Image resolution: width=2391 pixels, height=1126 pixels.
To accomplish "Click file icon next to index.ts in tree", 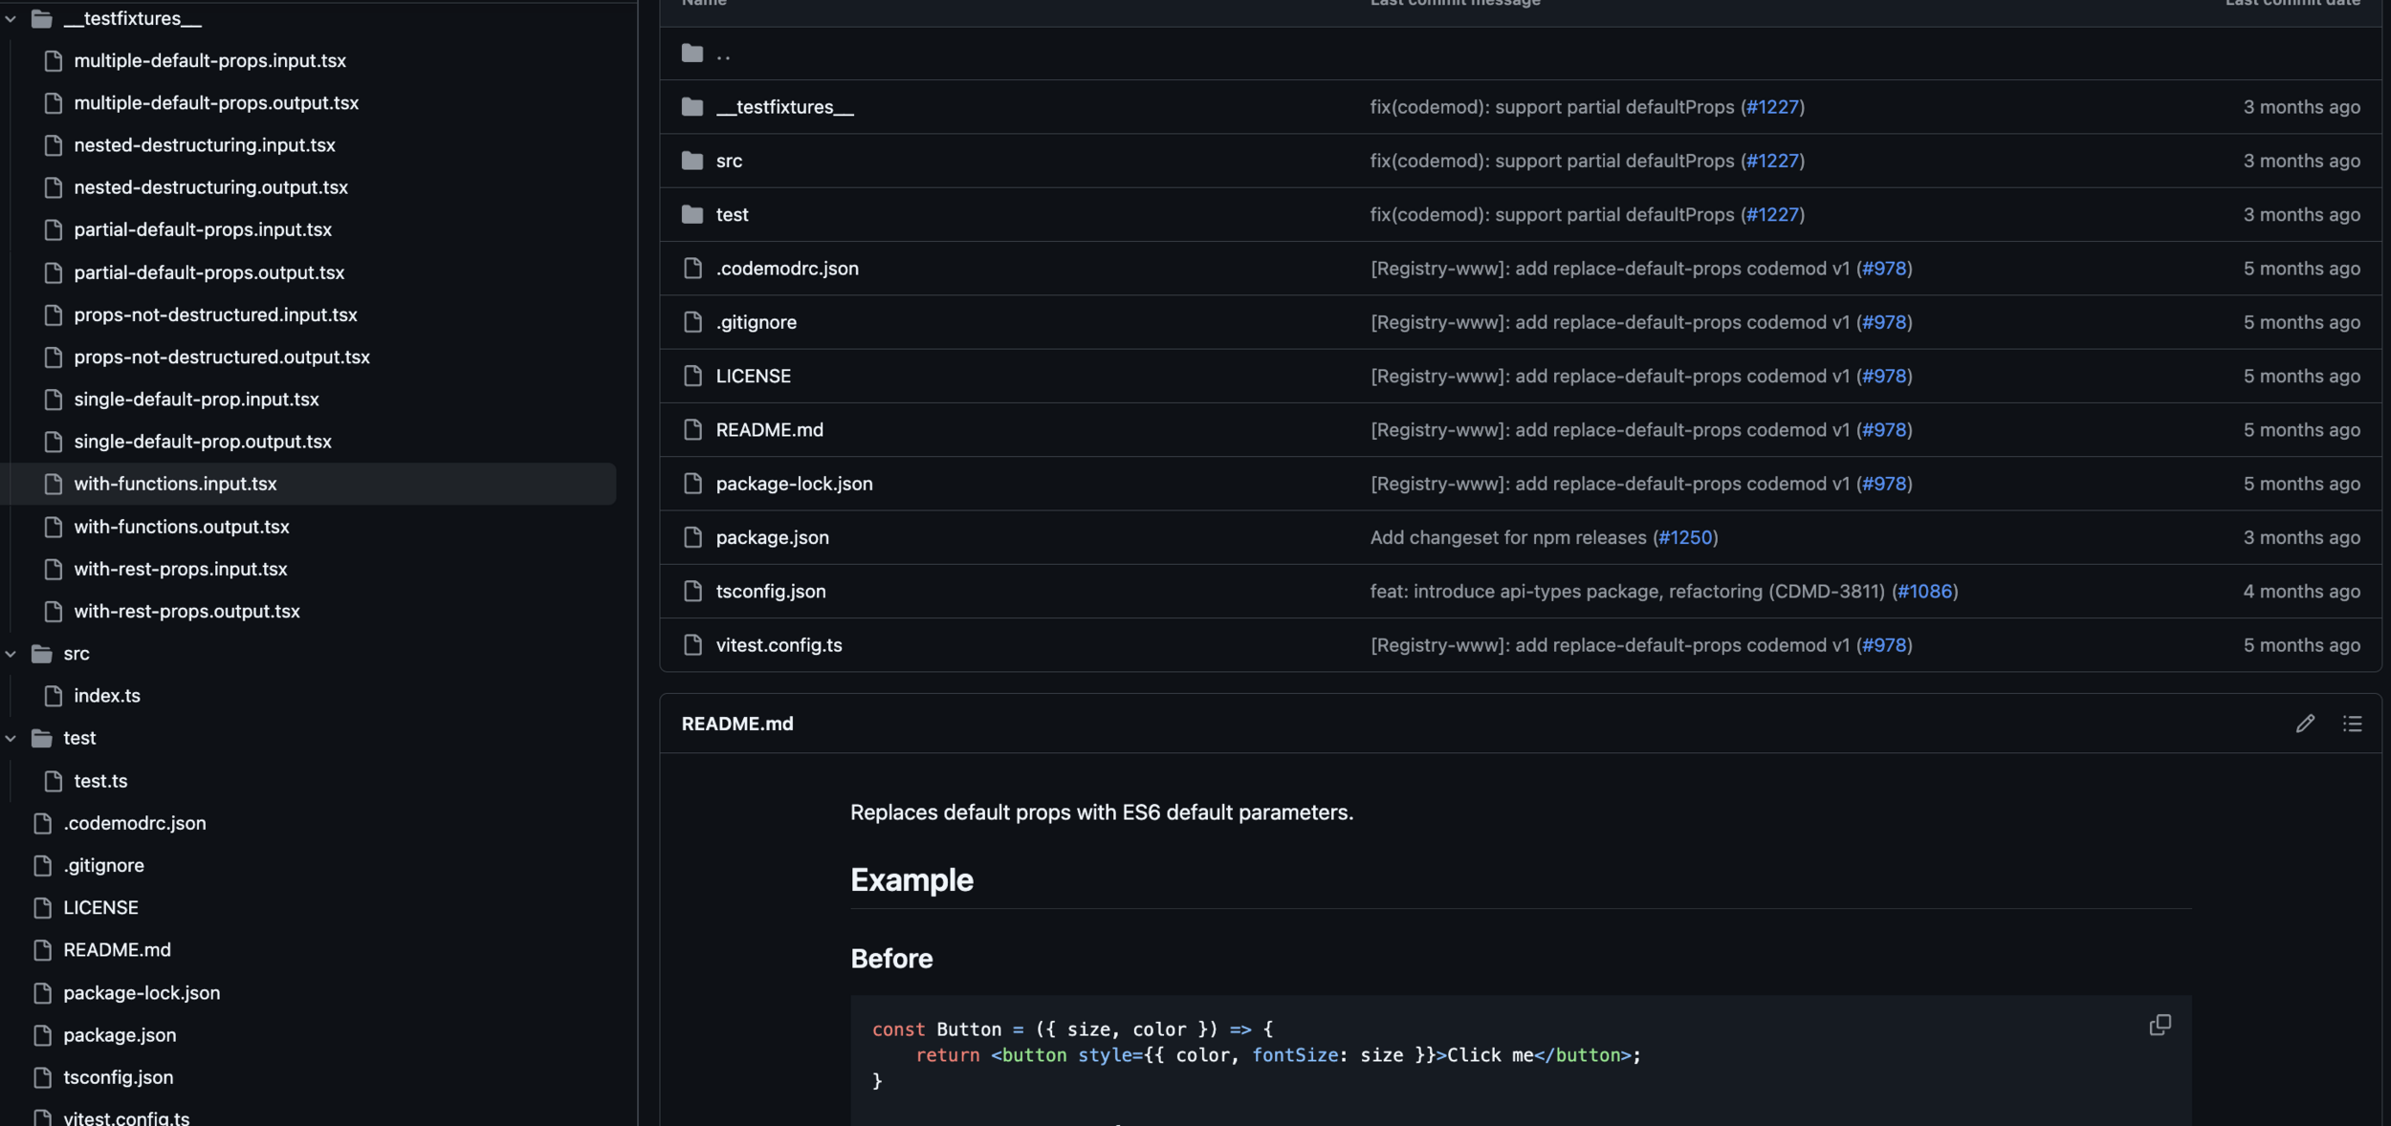I will click(54, 696).
